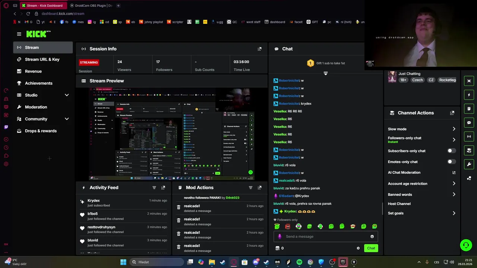Image resolution: width=477 pixels, height=268 pixels.
Task: Open Set goals settings arrow
Action: [454, 213]
